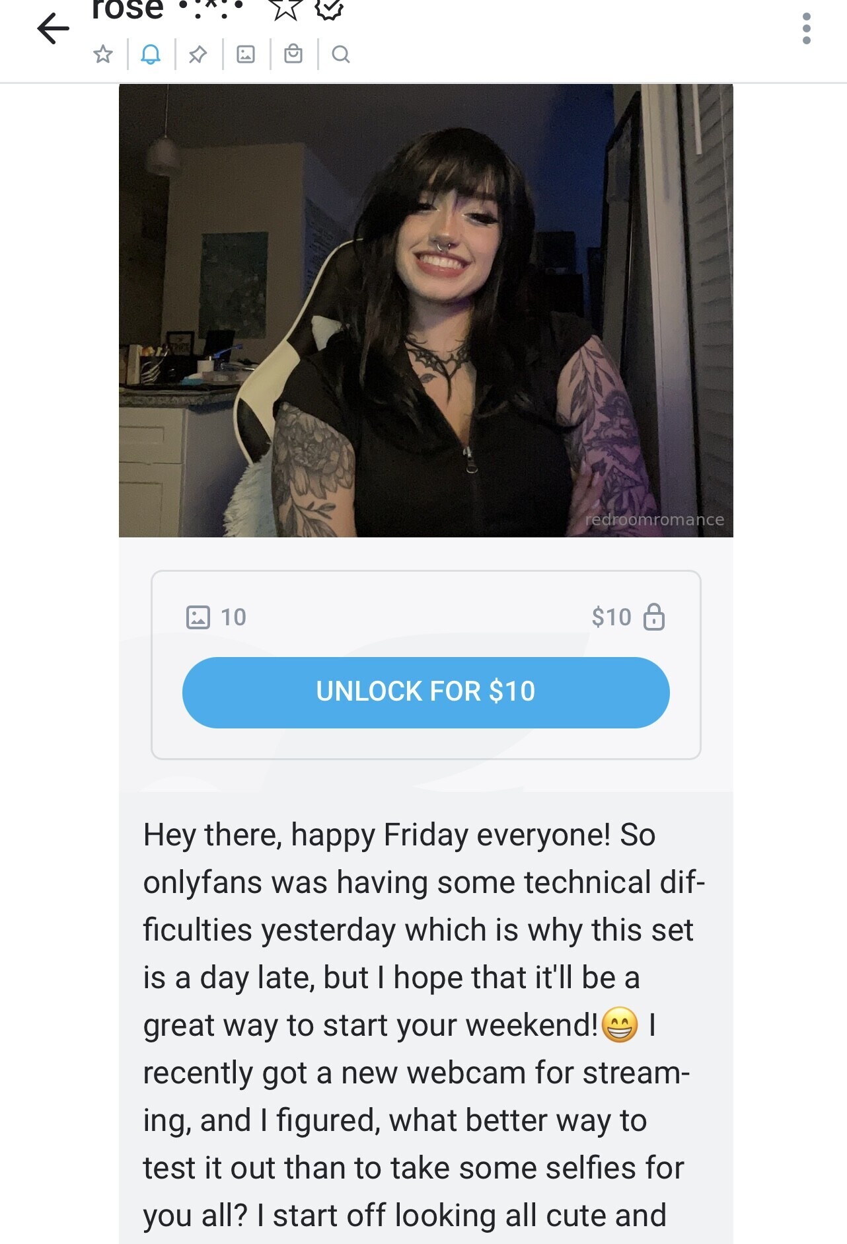Open the three-dot options menu
The height and width of the screenshot is (1244, 847).
click(806, 28)
